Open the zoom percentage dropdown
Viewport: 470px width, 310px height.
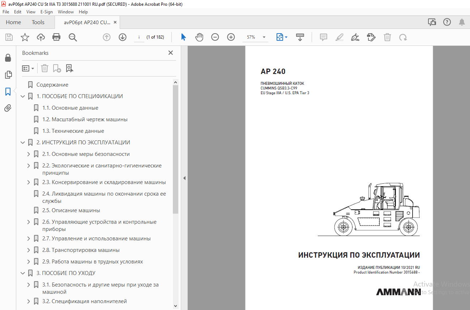click(x=264, y=37)
